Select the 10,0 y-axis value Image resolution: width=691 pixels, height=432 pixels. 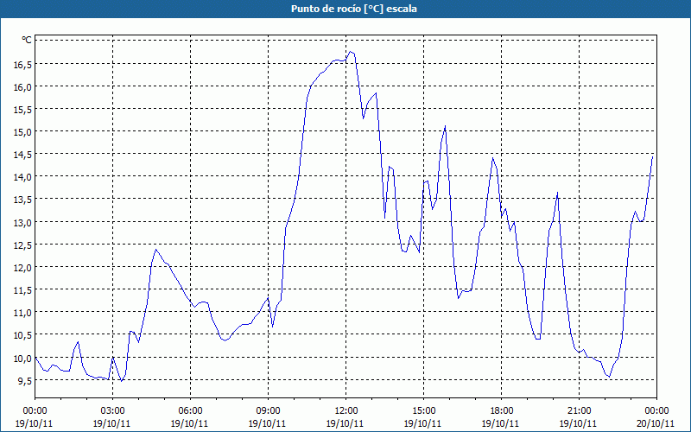22,359
